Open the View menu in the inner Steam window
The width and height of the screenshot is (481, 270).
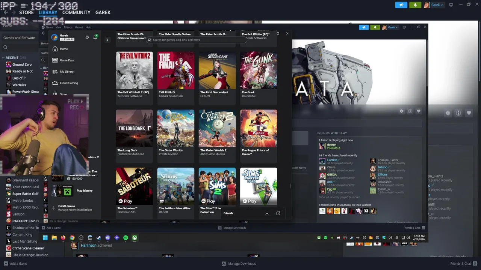click(59, 27)
